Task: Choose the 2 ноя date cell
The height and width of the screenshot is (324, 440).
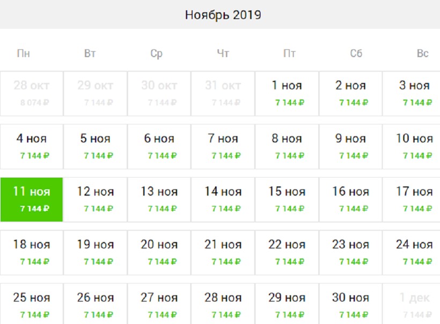Action: tap(350, 93)
